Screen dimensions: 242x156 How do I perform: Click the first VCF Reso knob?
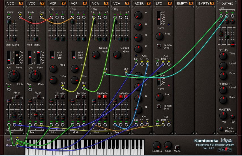tap(53, 80)
